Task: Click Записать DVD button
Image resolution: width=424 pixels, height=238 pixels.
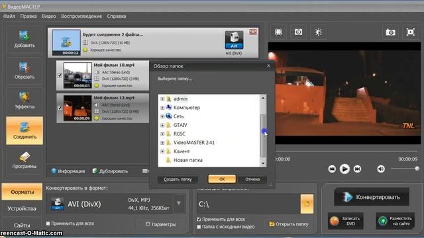Action: (x=346, y=221)
